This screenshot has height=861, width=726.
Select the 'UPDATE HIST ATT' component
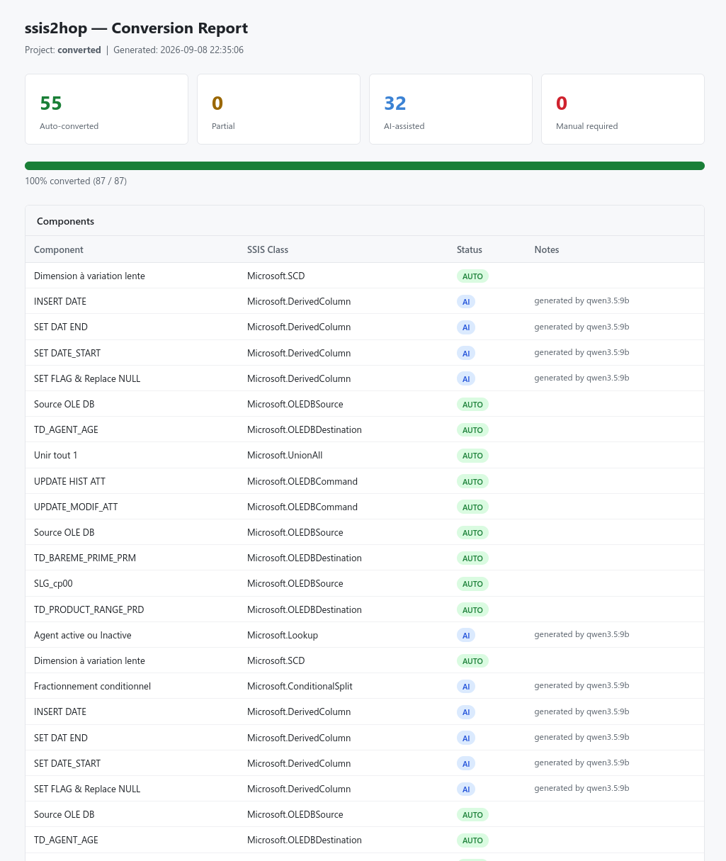click(69, 481)
